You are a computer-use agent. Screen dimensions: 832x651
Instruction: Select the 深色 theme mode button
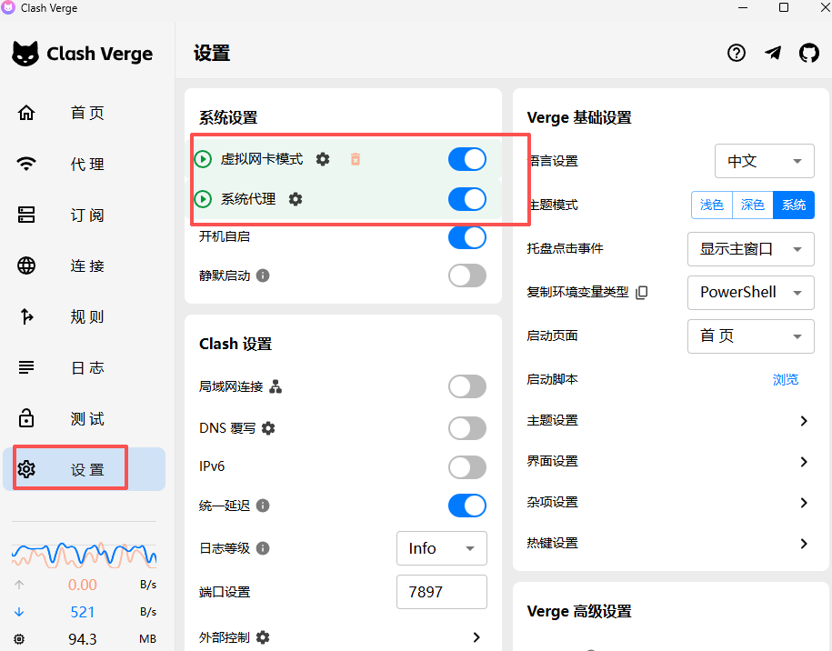[752, 205]
